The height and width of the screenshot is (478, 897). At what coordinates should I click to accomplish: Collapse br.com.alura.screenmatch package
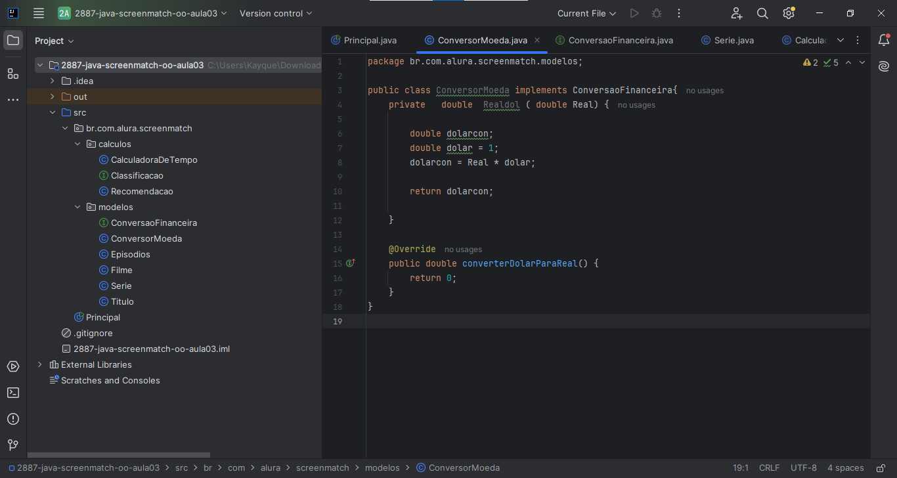pyautogui.click(x=65, y=128)
